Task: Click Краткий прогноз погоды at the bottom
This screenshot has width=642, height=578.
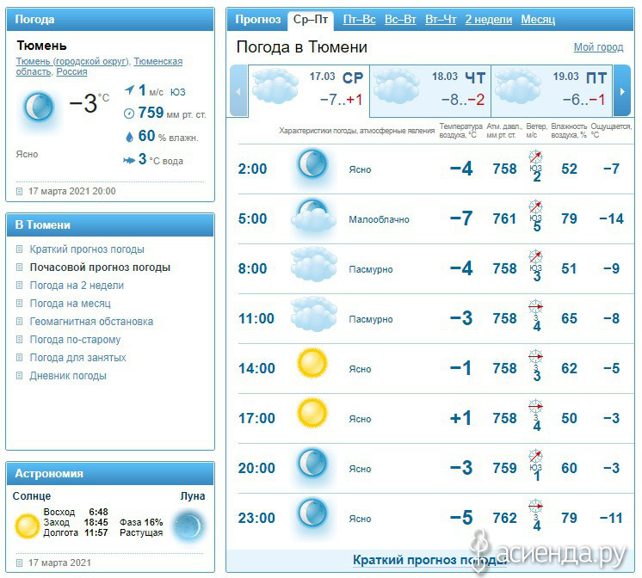Action: pos(430,560)
